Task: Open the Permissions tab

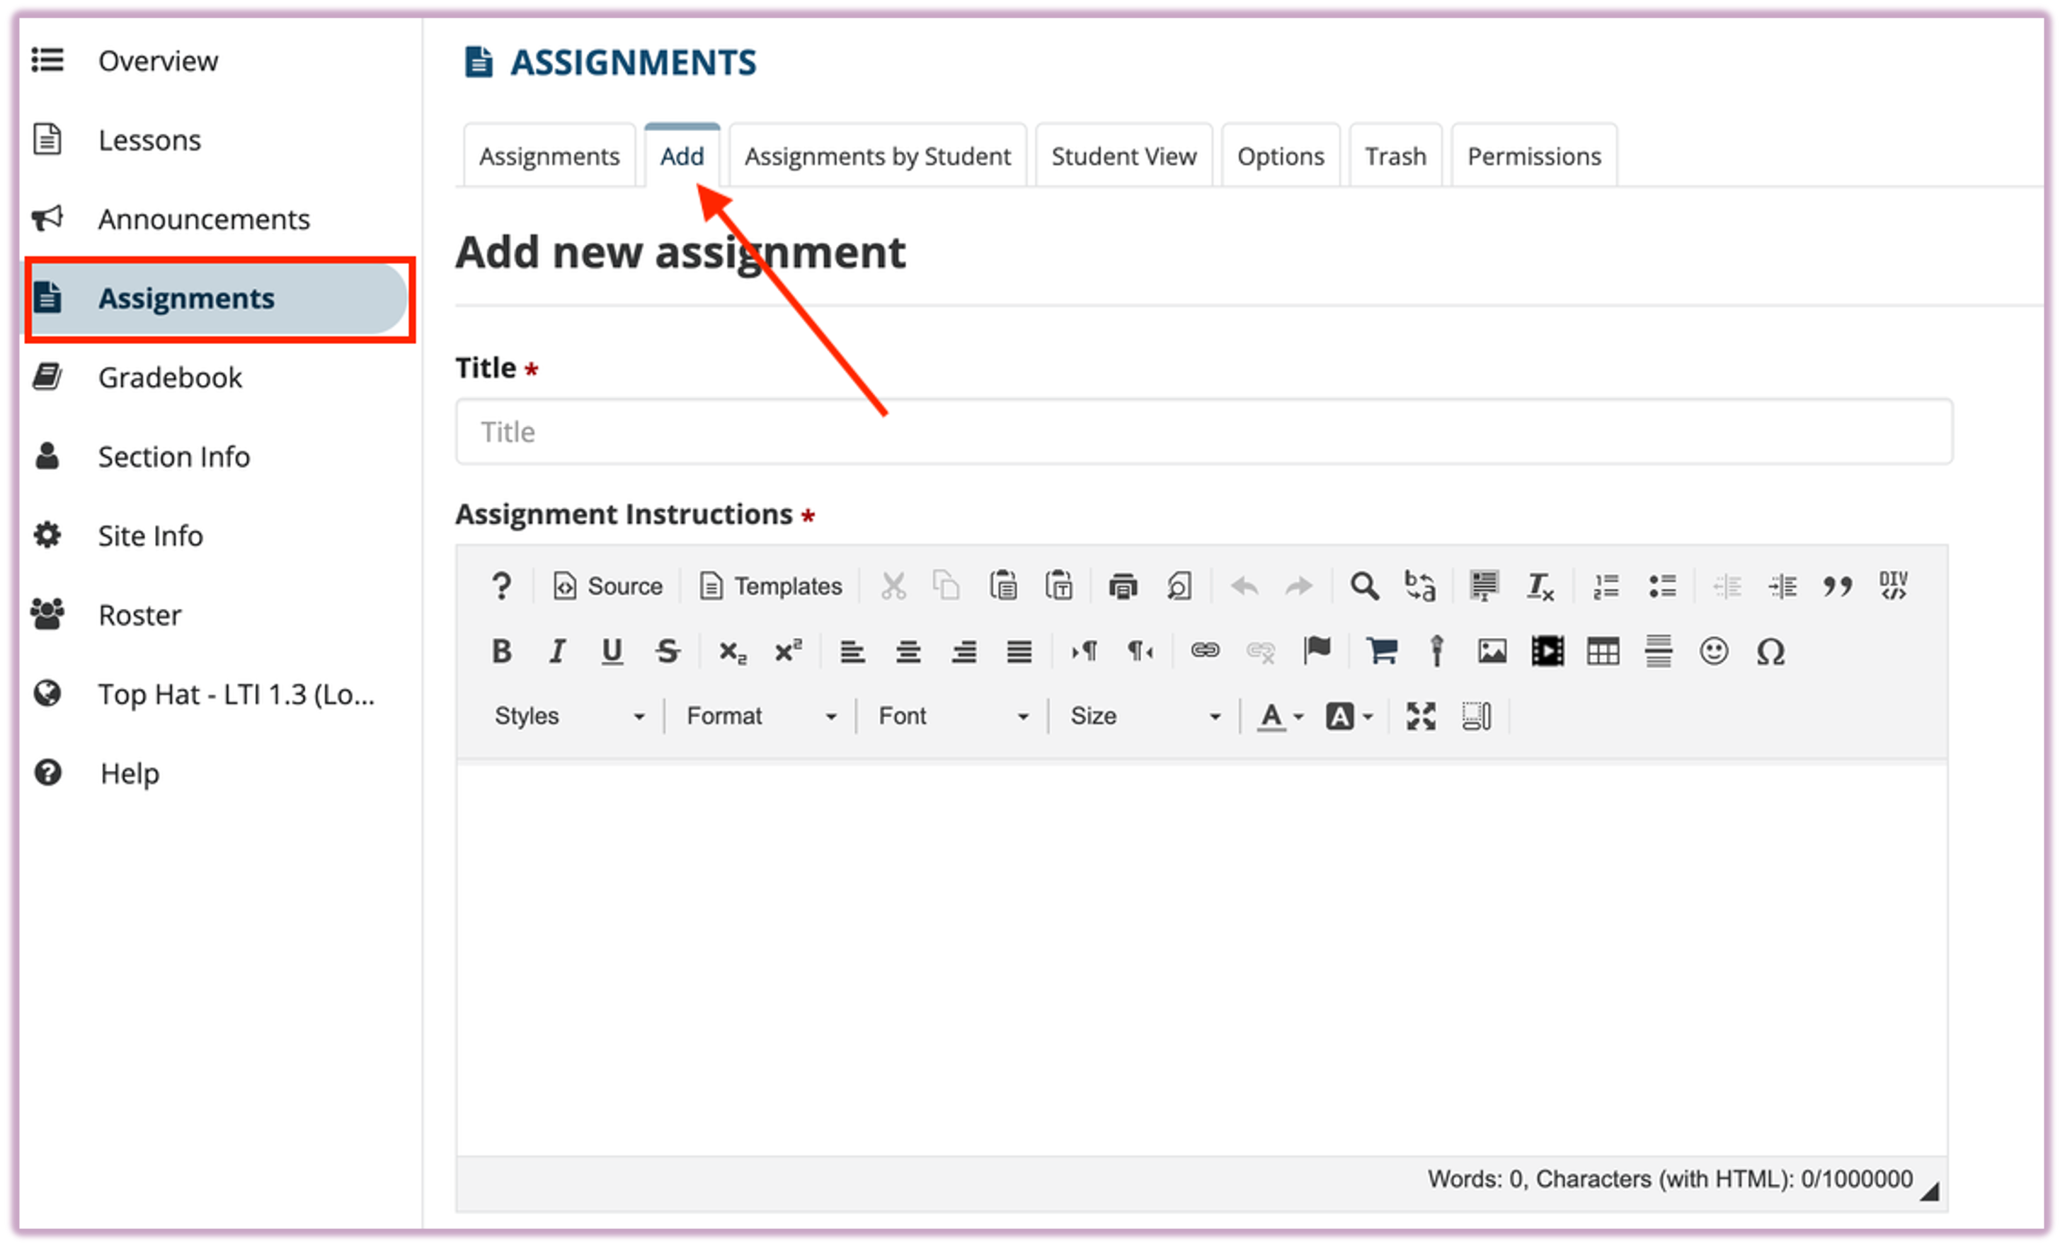Action: click(x=1533, y=155)
